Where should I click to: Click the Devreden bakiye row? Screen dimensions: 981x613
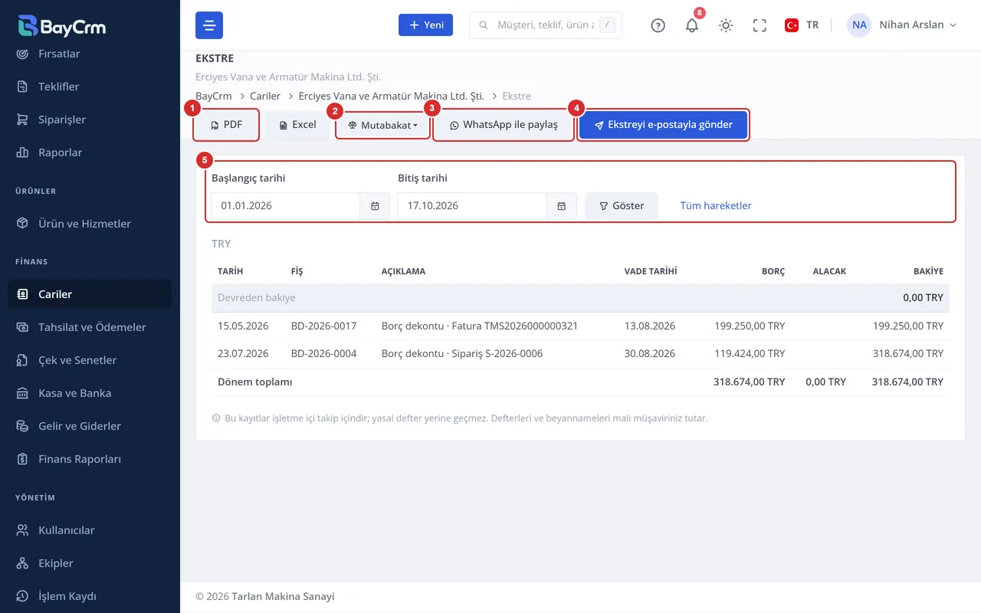pos(580,298)
